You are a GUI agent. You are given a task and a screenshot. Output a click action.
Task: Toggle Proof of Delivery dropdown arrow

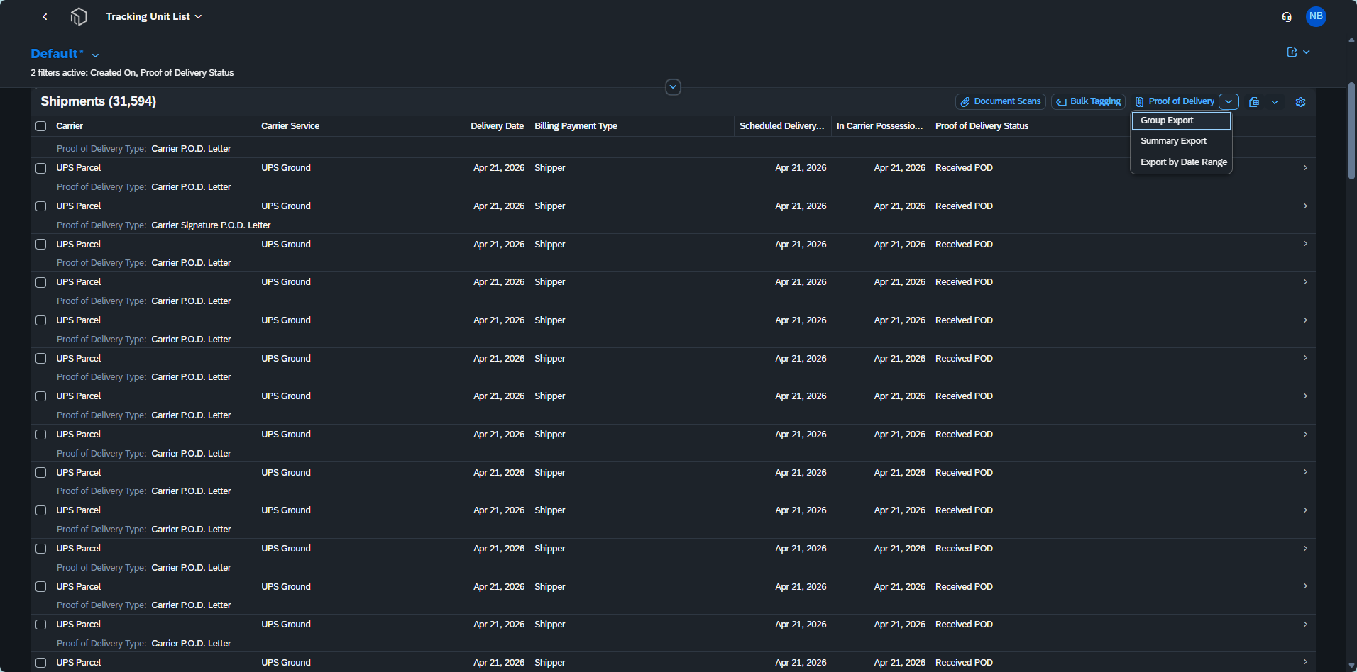1229,102
